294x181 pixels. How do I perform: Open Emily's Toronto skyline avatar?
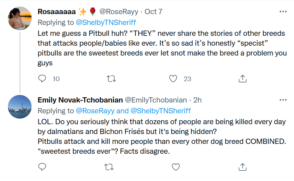tap(20, 107)
